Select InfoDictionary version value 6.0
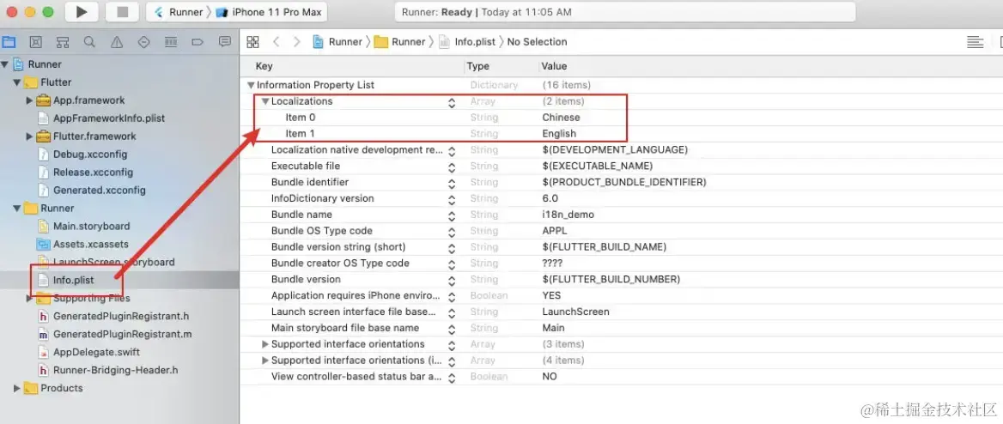 (550, 198)
